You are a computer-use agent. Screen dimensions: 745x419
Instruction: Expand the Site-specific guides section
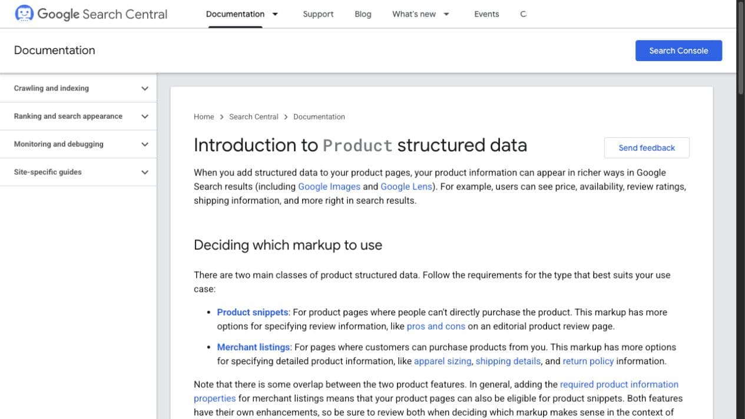[145, 172]
